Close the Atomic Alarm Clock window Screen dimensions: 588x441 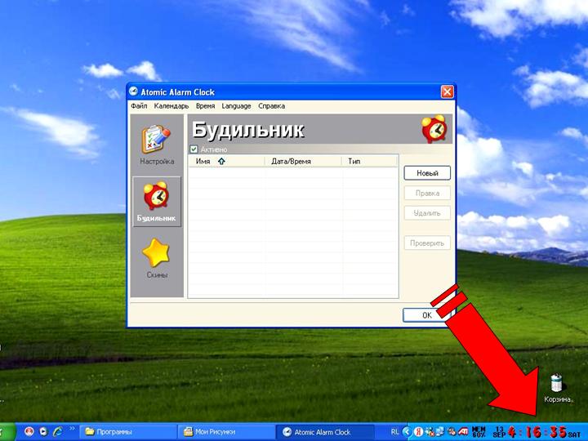tap(447, 91)
